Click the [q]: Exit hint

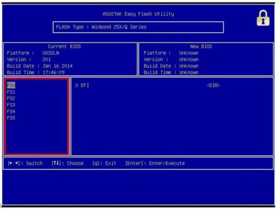104,164
